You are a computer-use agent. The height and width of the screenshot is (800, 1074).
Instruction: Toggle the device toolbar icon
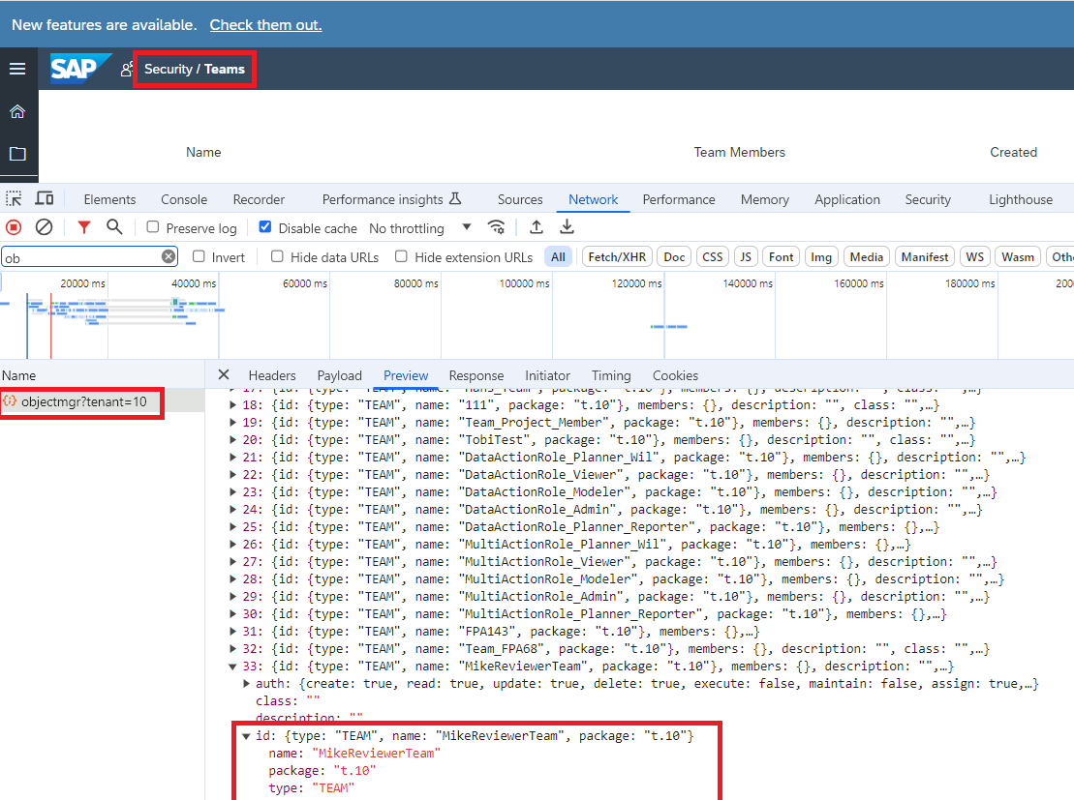(x=45, y=198)
